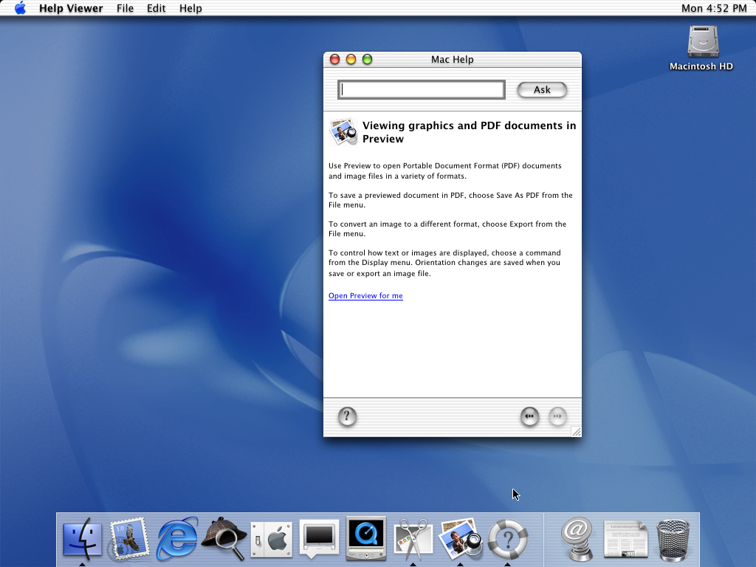Click the Help Viewer lifesaver Dock icon
Screen dimensions: 756x567
coord(508,539)
